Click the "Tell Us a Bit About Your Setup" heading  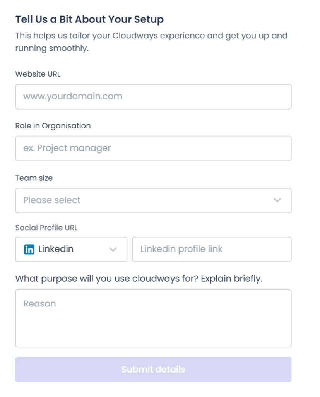89,19
